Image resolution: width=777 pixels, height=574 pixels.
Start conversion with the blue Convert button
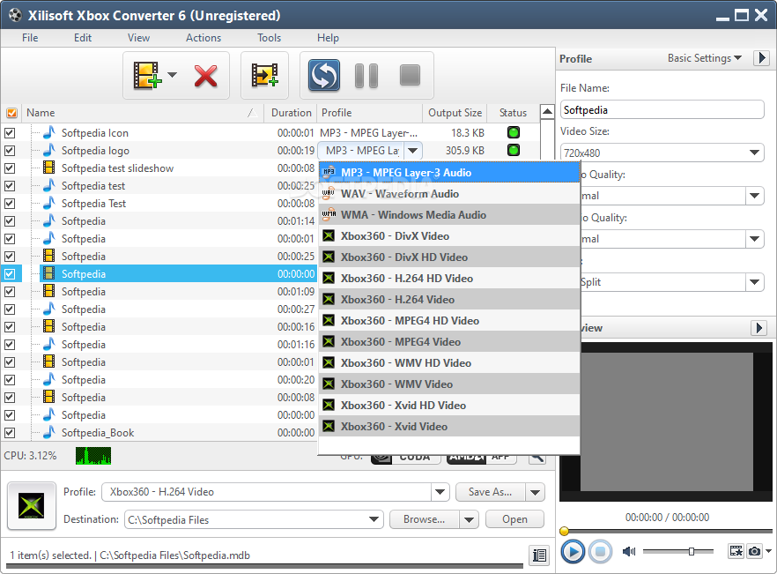pyautogui.click(x=324, y=76)
